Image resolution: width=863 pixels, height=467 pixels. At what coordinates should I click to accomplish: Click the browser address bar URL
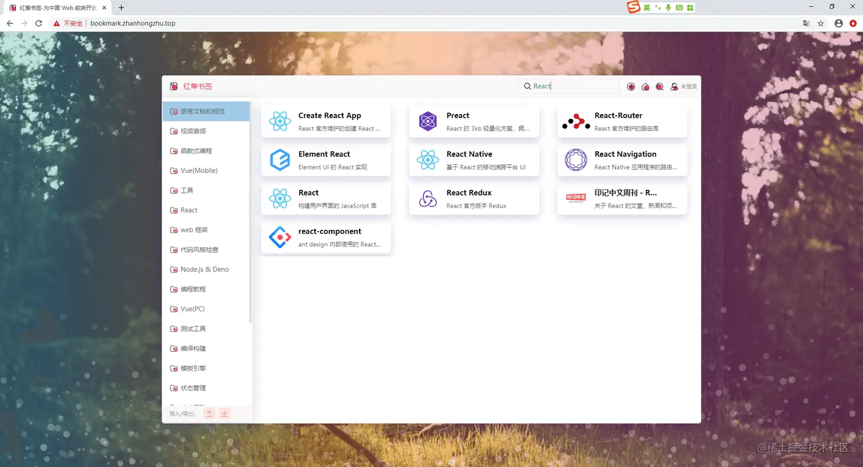tap(132, 23)
